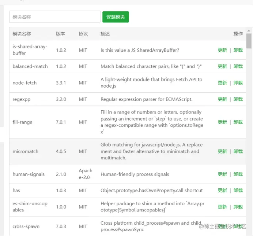Click version 7.0.1 of fill-range
Viewport: 253px width, 236px height.
(61, 122)
